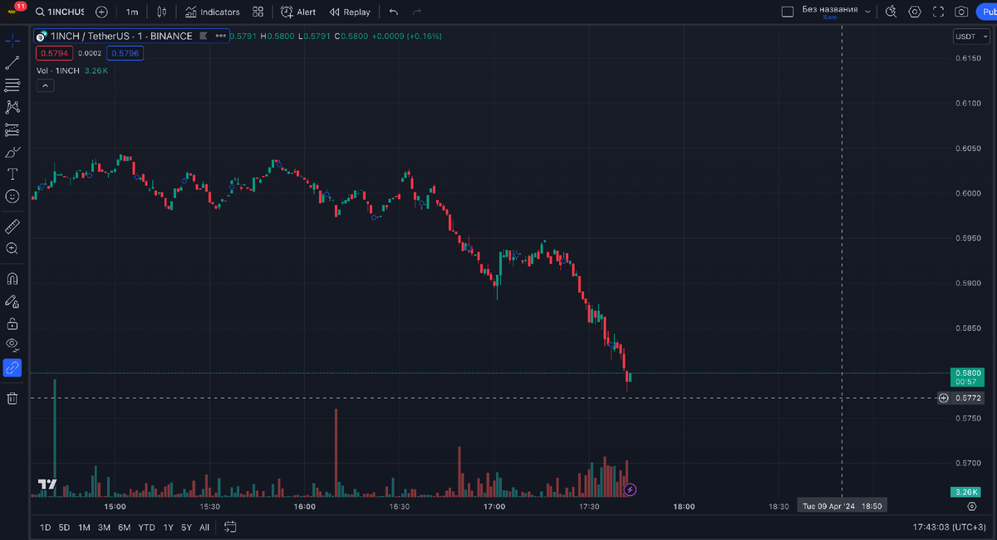The image size is (997, 540).
Task: Open the 1m time interval menu
Action: (132, 12)
